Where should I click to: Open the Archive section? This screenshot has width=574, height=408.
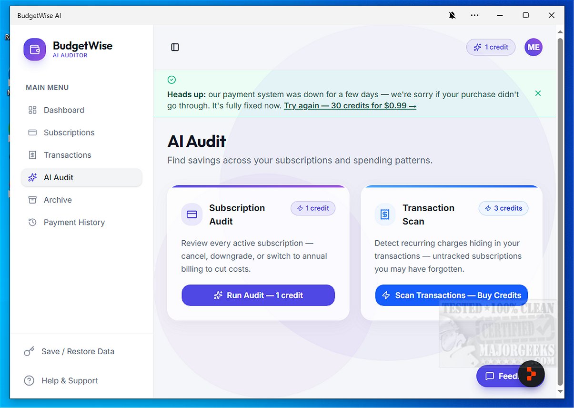tap(81, 200)
